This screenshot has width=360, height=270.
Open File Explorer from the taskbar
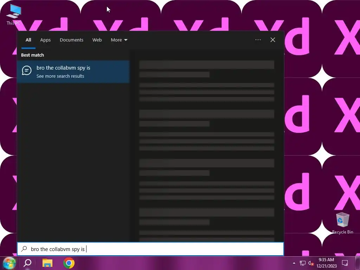click(x=47, y=263)
